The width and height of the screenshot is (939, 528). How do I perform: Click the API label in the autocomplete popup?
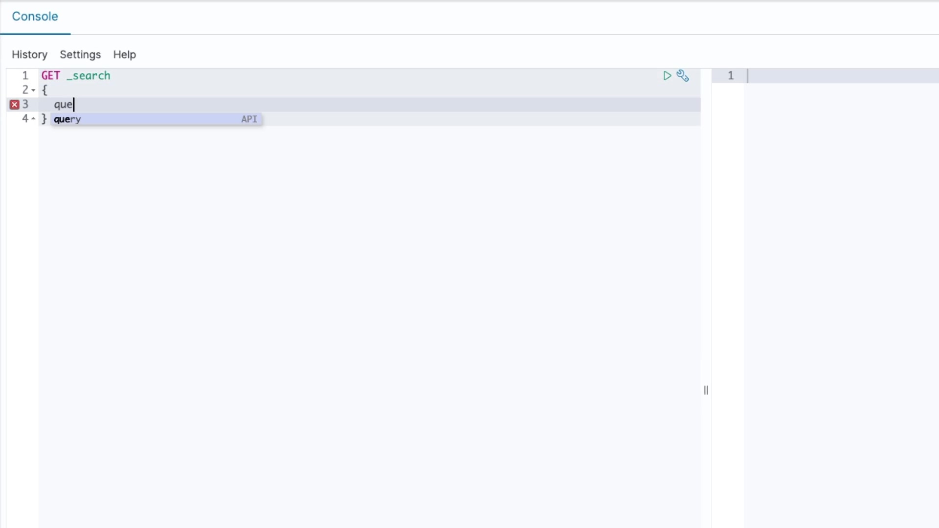tap(249, 119)
